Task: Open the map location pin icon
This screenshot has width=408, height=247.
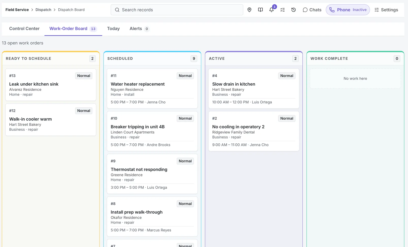Action: click(x=249, y=10)
